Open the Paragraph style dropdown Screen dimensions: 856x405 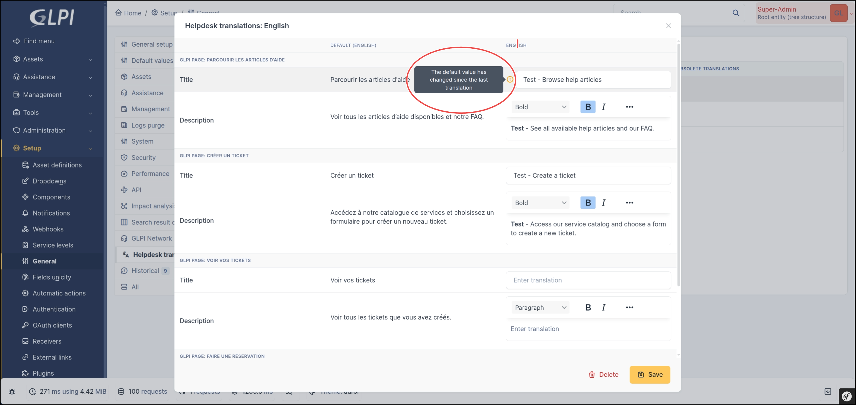540,307
